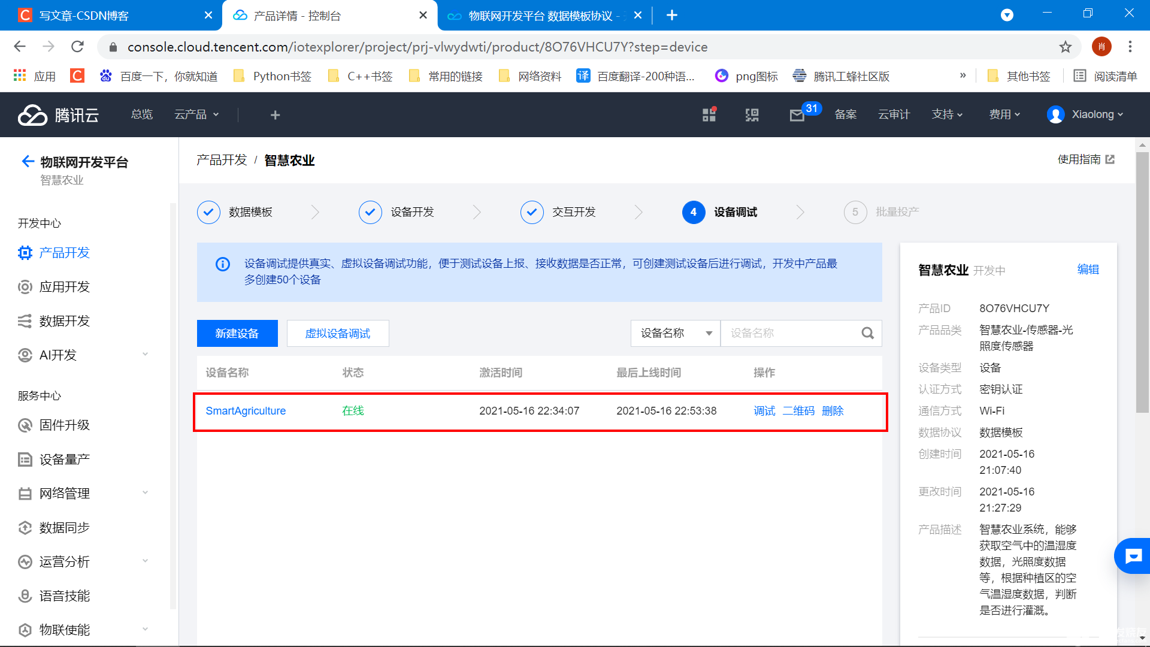Go to step 数据模板 check circle
This screenshot has width=1150, height=647.
208,212
